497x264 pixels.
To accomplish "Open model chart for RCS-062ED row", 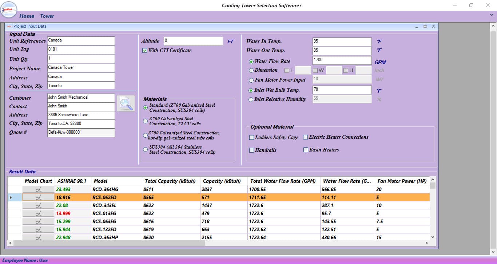I will [38, 197].
